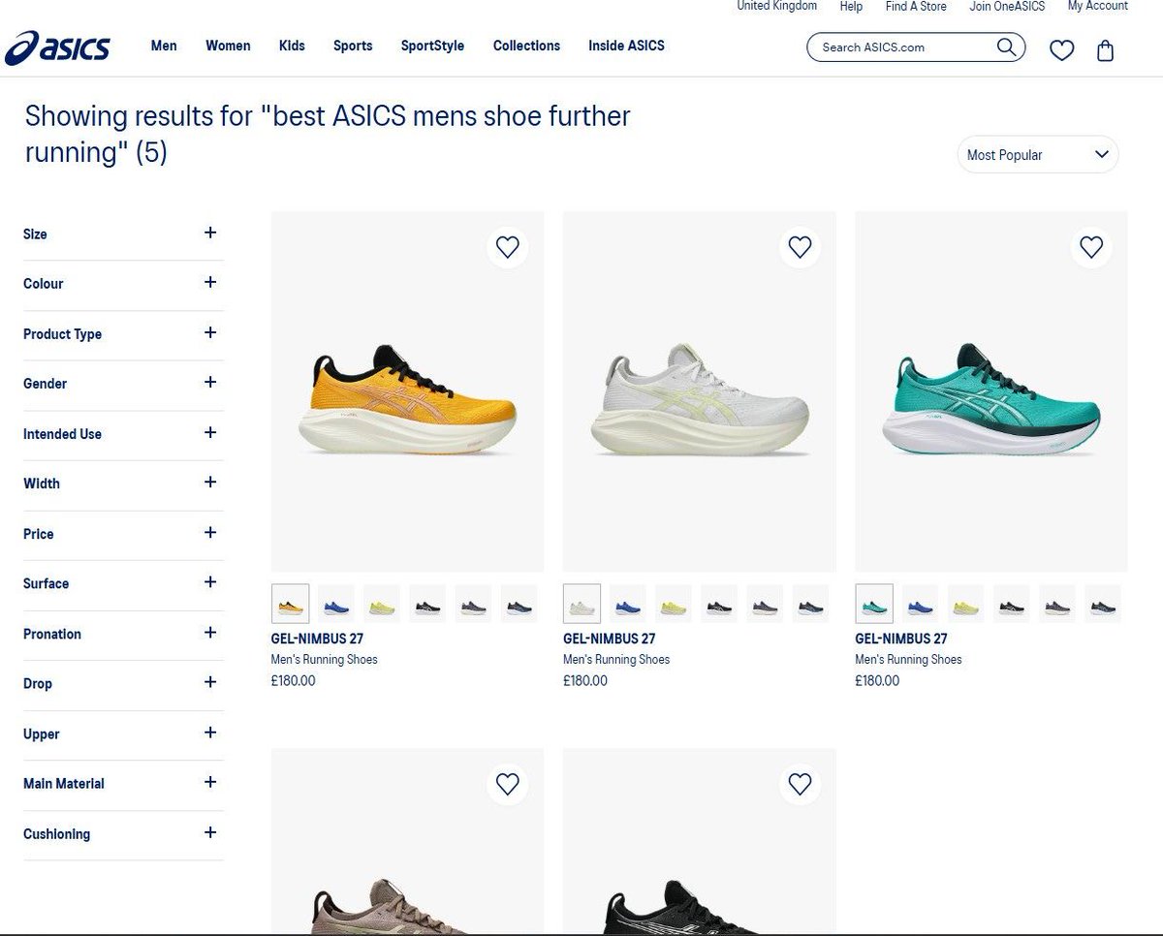The width and height of the screenshot is (1163, 936).
Task: Expand the Width filter
Action: click(123, 484)
